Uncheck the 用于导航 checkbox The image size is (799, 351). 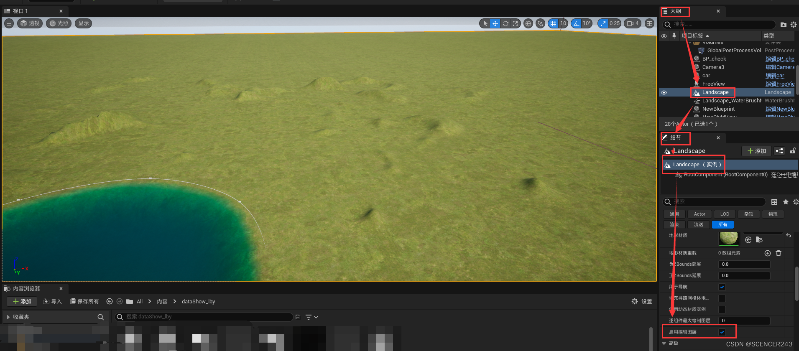click(x=722, y=287)
